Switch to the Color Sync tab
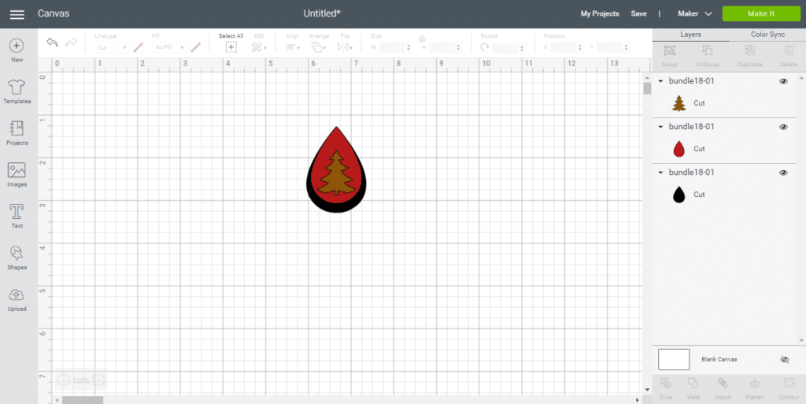Image resolution: width=806 pixels, height=404 pixels. click(767, 35)
